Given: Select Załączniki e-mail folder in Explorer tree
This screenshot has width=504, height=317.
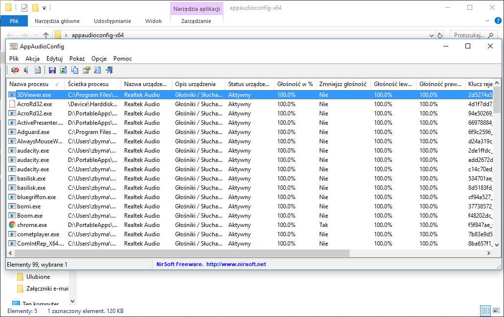Looking at the screenshot, I should tap(43, 289).
